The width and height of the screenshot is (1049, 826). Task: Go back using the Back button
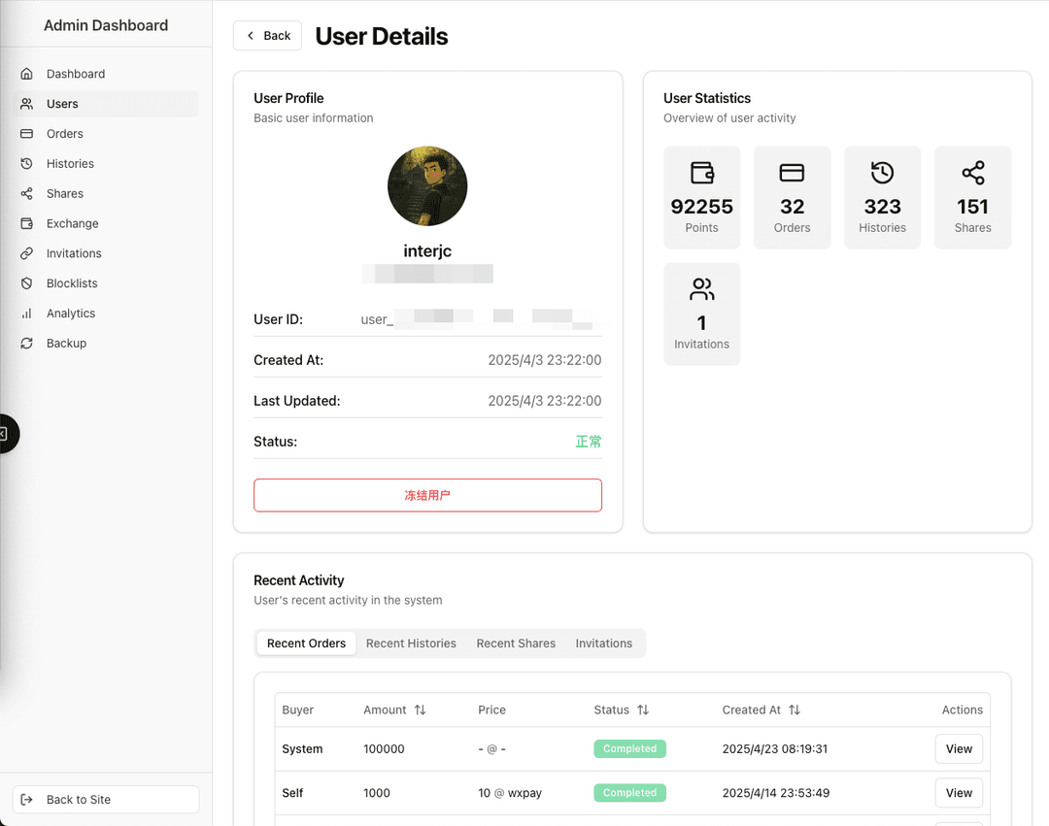click(267, 36)
